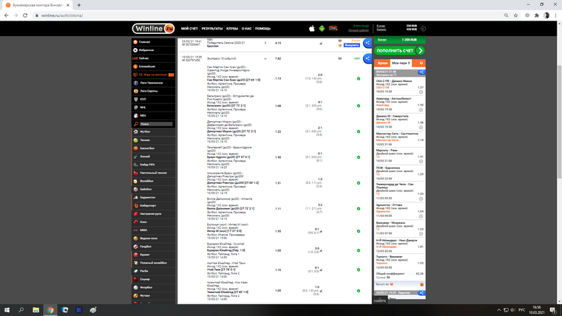Share the 10/03/21 Экспресс bet

368,58
